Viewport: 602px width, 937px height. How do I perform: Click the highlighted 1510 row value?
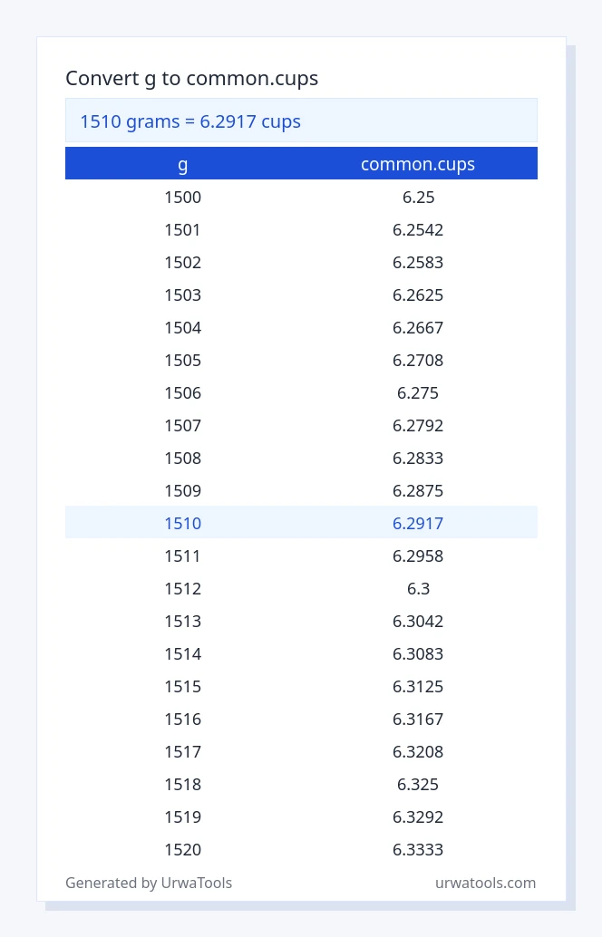click(x=183, y=524)
